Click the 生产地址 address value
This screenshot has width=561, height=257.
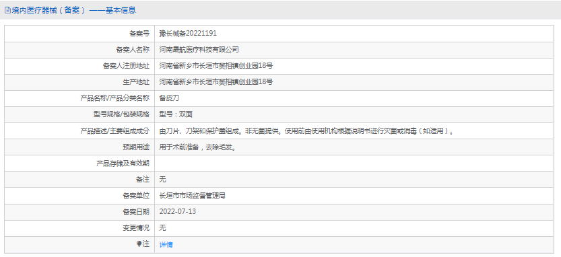click(x=216, y=82)
